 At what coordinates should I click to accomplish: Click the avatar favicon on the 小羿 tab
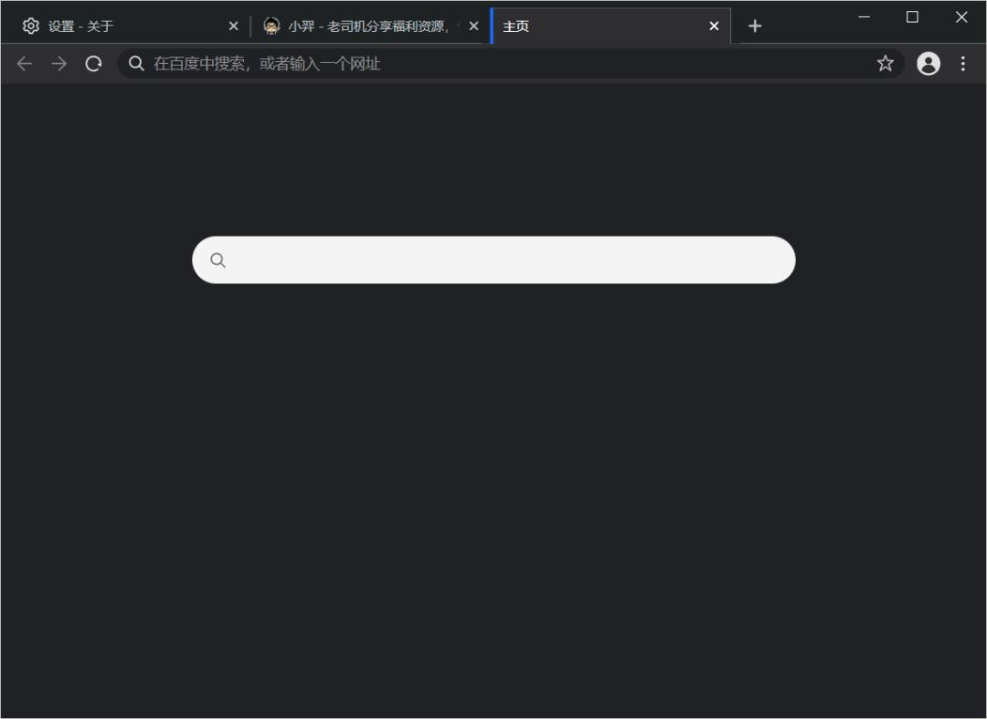(x=272, y=26)
